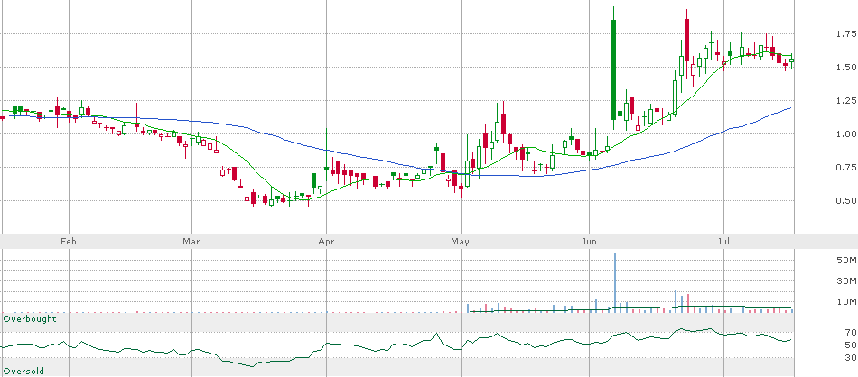Click the 30 RSI axis label

pyautogui.click(x=850, y=358)
